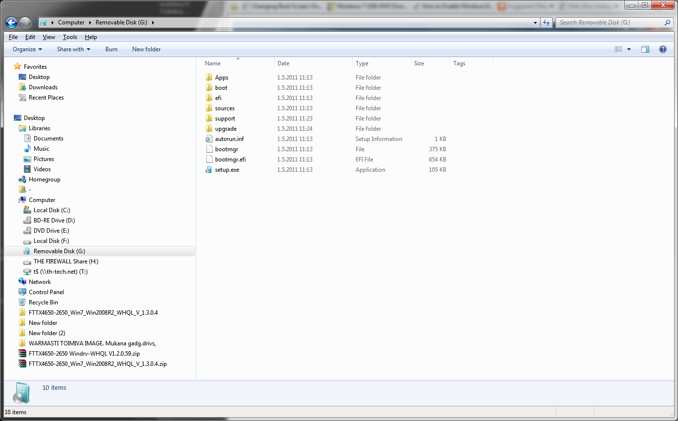The width and height of the screenshot is (678, 421).
Task: Click the Control Panel icon
Action: [22, 292]
